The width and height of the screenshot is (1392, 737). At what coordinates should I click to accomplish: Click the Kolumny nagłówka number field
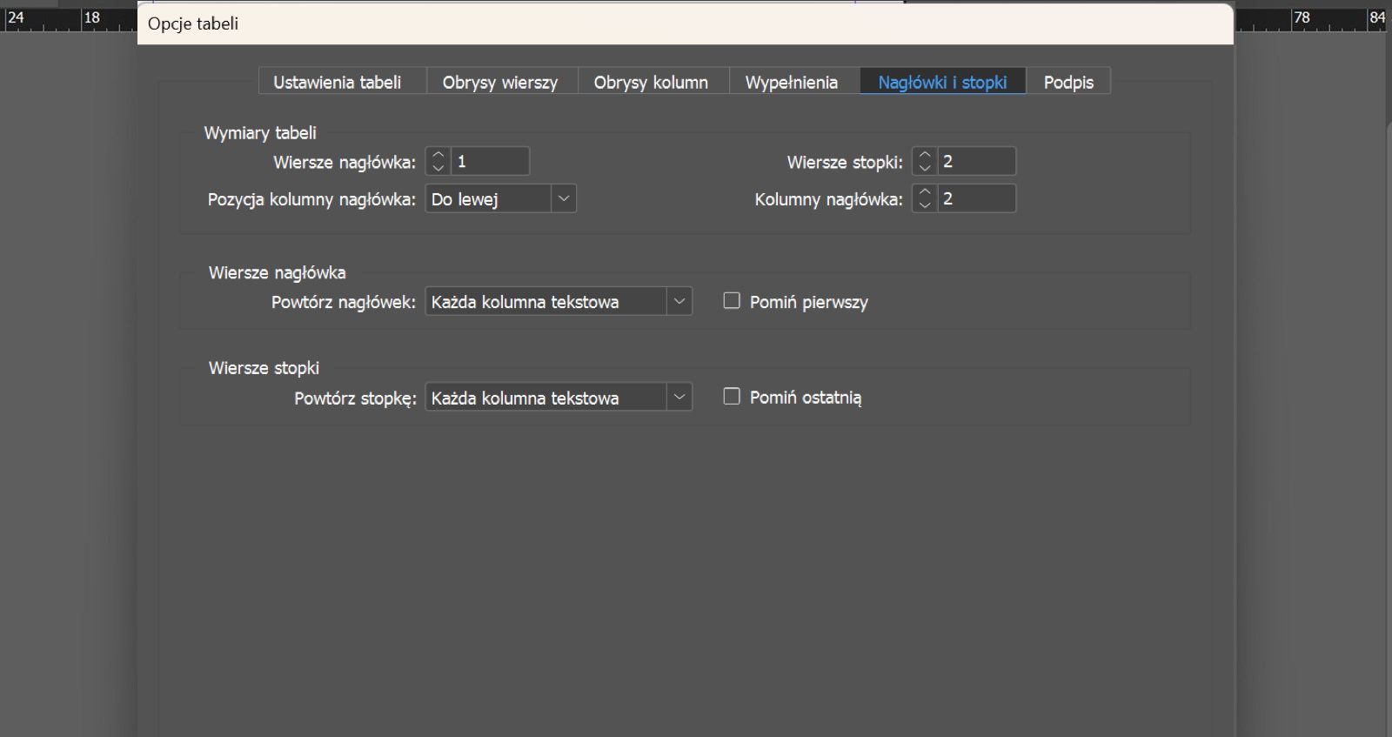976,198
